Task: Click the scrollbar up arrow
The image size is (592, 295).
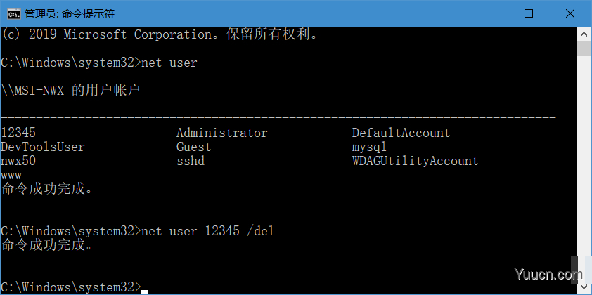Action: point(584,34)
